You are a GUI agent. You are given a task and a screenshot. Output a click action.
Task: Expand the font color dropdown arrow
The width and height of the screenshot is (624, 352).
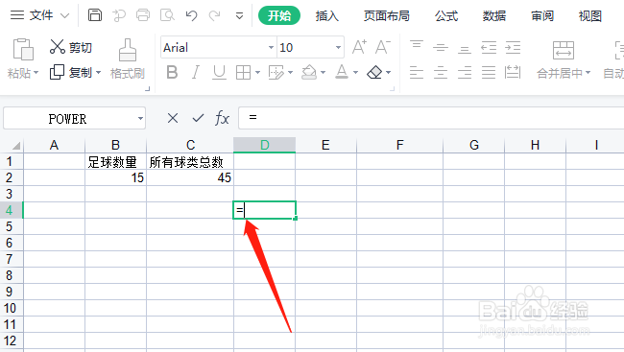pos(355,73)
